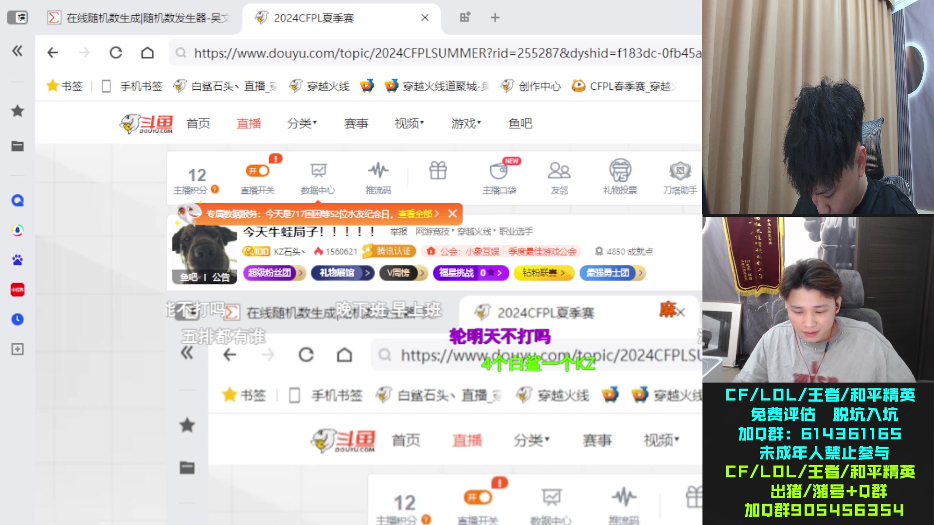Image resolution: width=934 pixels, height=525 pixels.
Task: Add sidebar app with plus box icon
Action: tap(18, 349)
